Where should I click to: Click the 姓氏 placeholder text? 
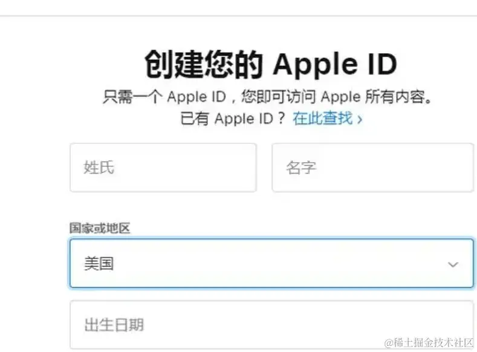(99, 168)
